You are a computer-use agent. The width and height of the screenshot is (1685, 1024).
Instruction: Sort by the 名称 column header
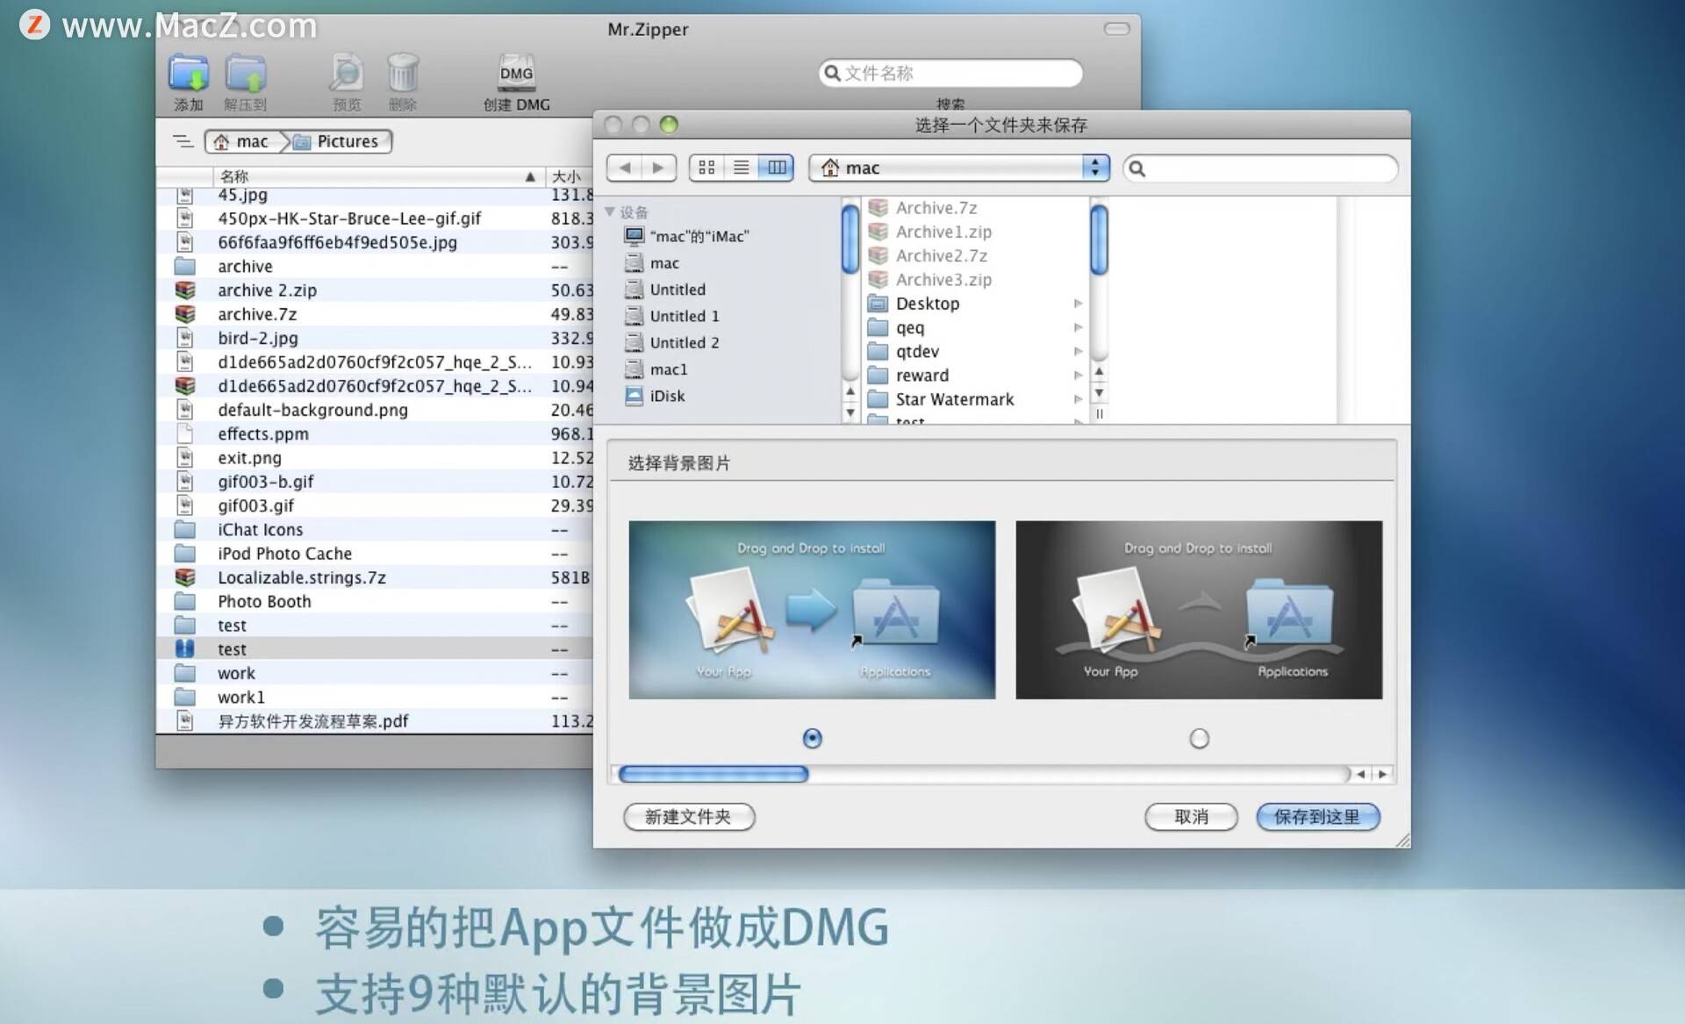pos(378,176)
